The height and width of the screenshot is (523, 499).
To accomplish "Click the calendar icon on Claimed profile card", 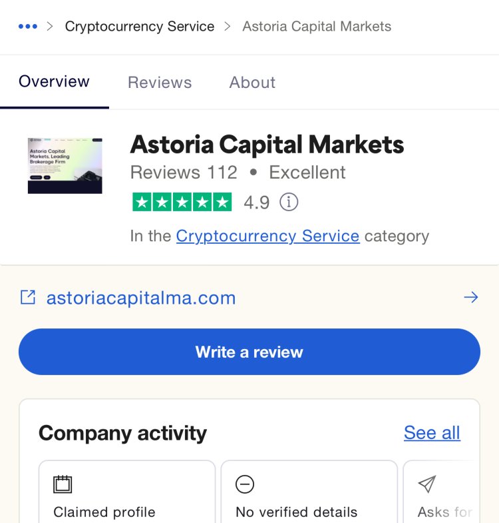I will [x=63, y=484].
